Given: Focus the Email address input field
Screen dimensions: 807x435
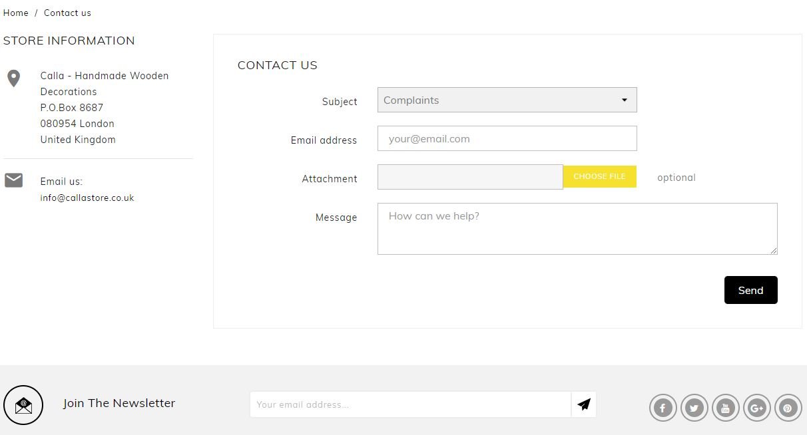Looking at the screenshot, I should [507, 138].
